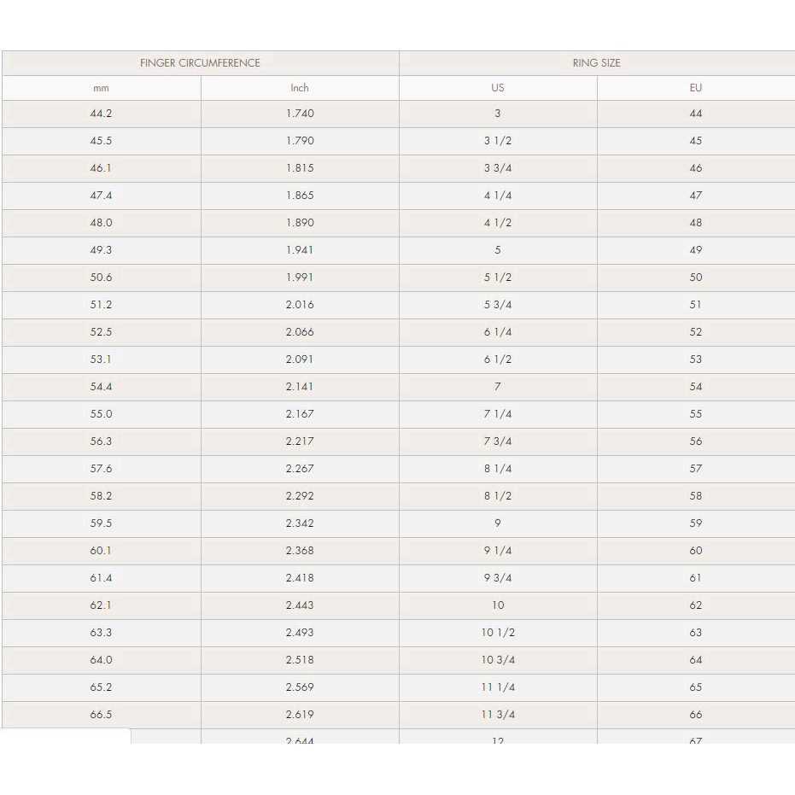Select US ring size 6 1/2
795x795 pixels.
click(x=498, y=360)
